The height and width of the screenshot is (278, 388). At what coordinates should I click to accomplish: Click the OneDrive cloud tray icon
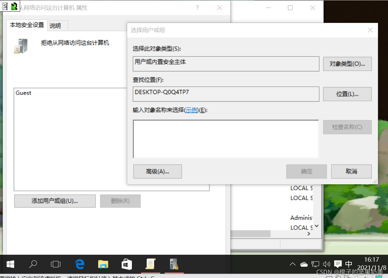pyautogui.click(x=304, y=264)
